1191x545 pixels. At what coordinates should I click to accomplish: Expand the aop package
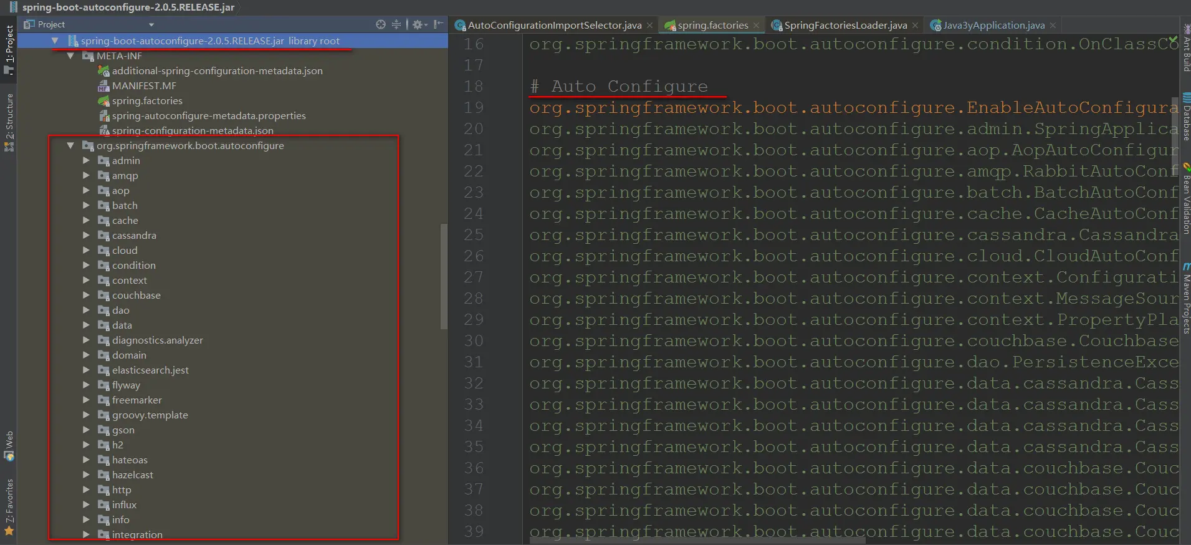86,190
